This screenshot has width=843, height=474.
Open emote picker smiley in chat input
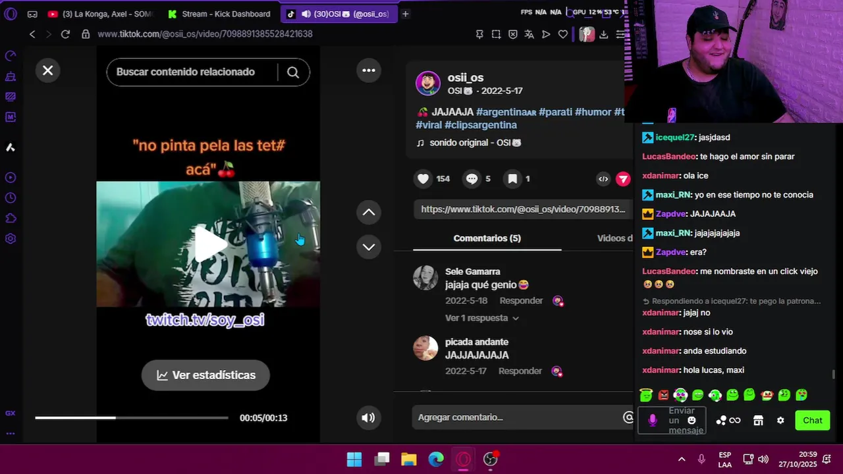pos(692,421)
